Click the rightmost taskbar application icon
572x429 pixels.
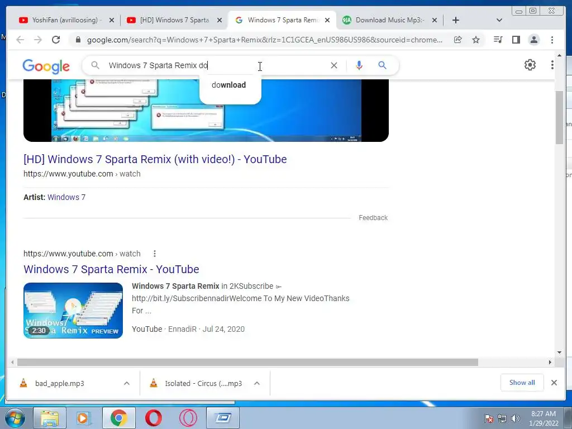point(223,418)
